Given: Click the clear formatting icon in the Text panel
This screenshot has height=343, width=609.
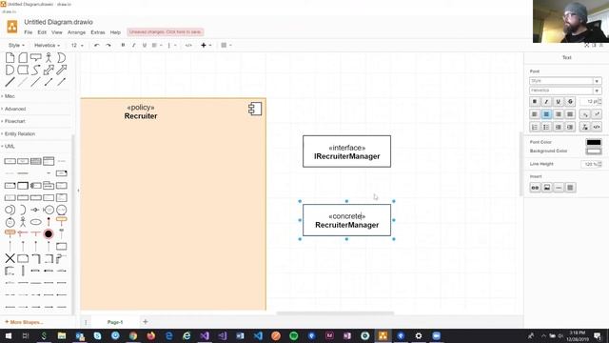Looking at the screenshot, I should tap(585, 127).
